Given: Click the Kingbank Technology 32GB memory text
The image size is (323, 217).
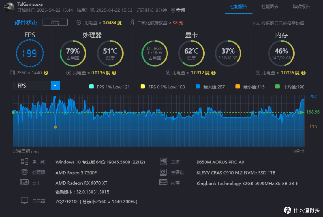Looking at the screenshot, I should (247, 184).
